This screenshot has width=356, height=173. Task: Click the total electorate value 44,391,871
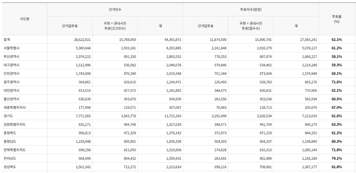tap(173, 39)
